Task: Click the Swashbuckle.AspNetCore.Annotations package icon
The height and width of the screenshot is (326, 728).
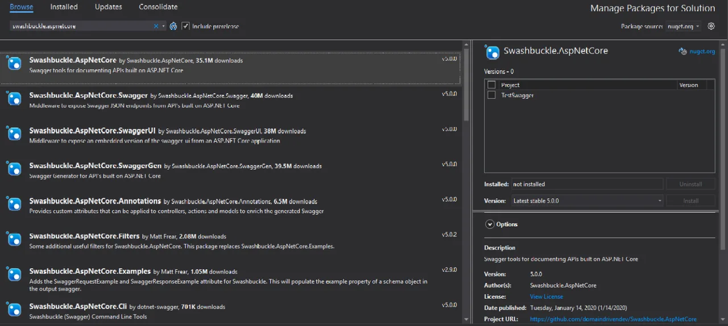Action: (x=14, y=204)
